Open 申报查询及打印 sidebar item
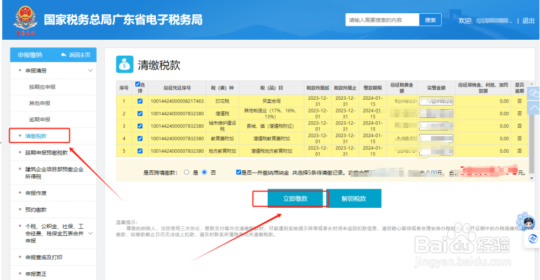540x280 pixels. coord(44,257)
